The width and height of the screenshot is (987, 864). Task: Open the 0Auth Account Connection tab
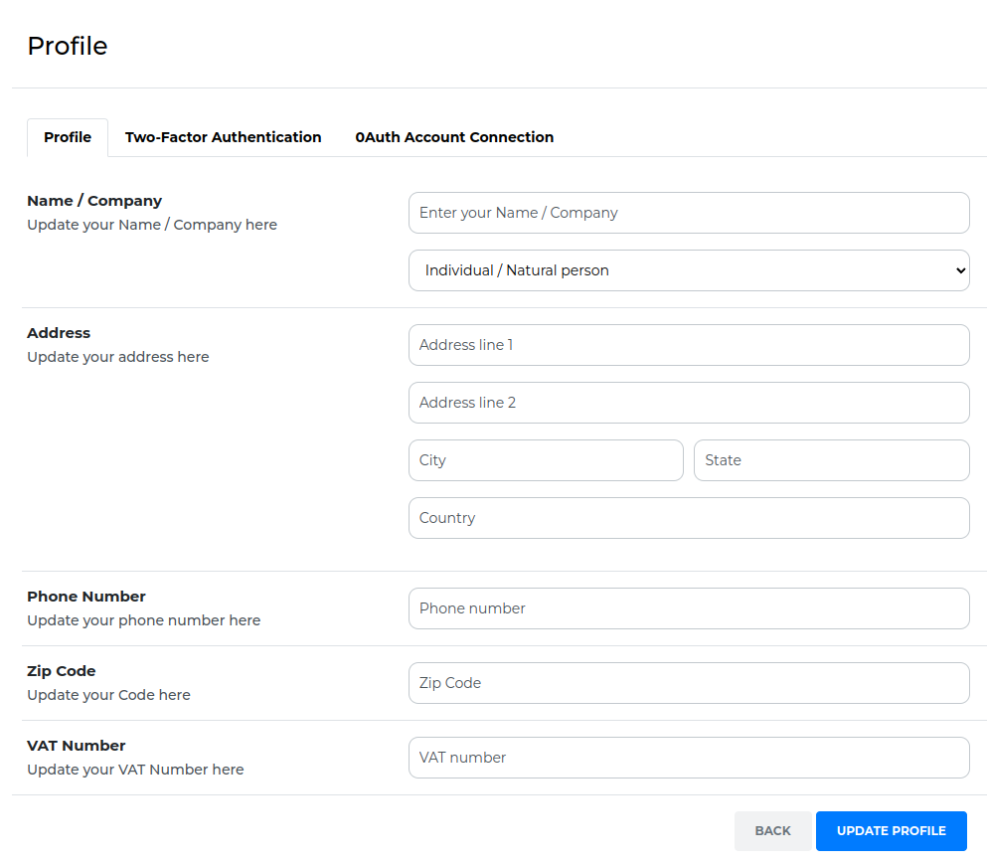454,137
